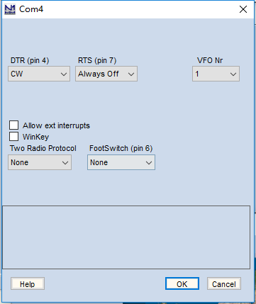Click the Help button
Screen dimensions: 256x304
[x=28, y=284]
